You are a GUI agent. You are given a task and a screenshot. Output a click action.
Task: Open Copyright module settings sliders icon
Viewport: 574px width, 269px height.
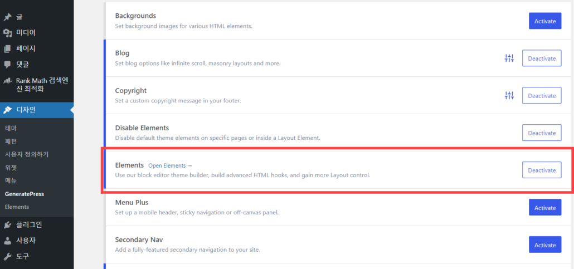coord(509,96)
